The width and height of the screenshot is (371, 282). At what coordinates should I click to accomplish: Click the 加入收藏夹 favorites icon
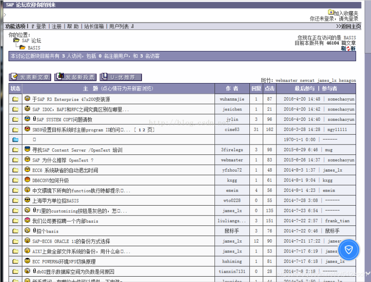pos(331,12)
